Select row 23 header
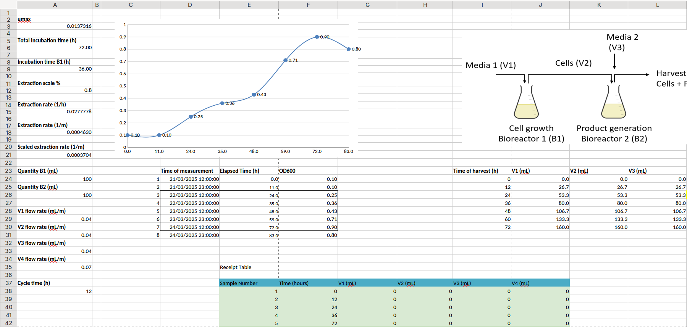The image size is (687, 327). [8, 171]
